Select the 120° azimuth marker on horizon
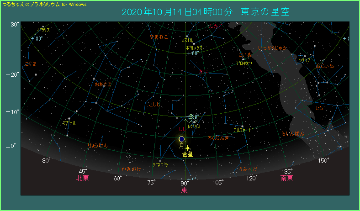360x211 pixels. [252, 179]
